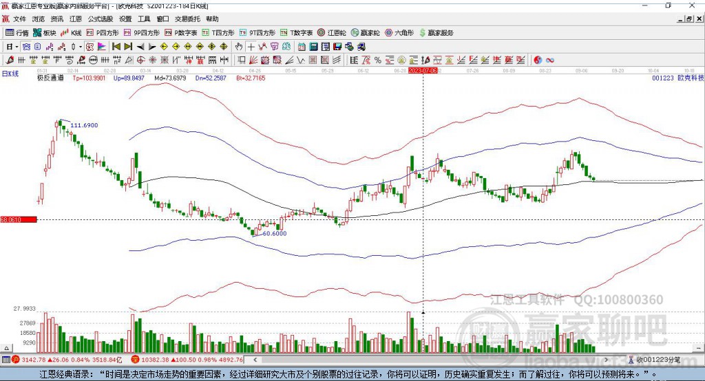The image size is (705, 381).
Task: Click the black left arrow icon
Action: point(140,47)
